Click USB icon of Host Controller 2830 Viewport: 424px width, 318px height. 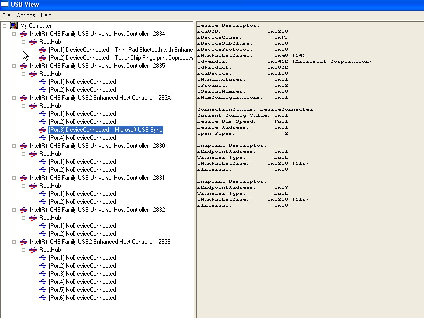[x=24, y=146]
